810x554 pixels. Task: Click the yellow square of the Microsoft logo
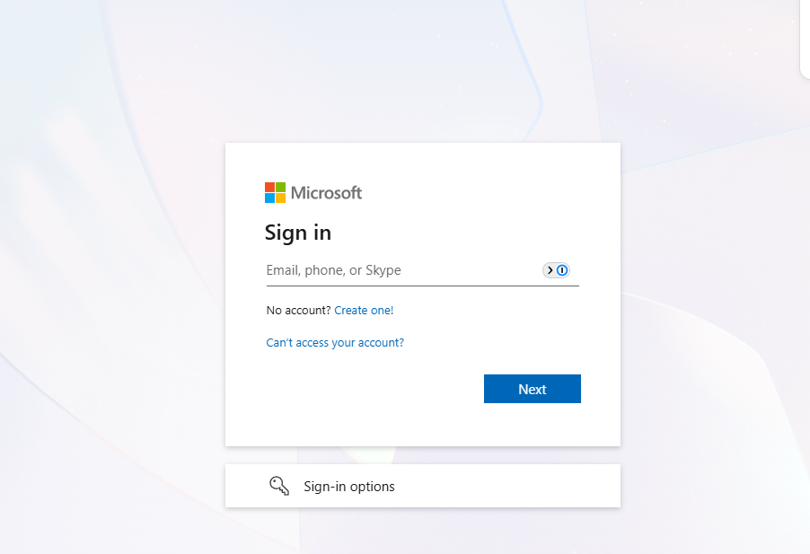coord(280,198)
